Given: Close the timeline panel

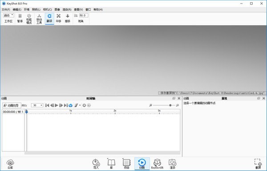Looking at the screenshot, I should [x=179, y=98].
